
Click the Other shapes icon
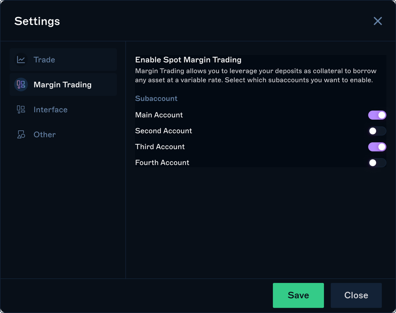point(21,135)
